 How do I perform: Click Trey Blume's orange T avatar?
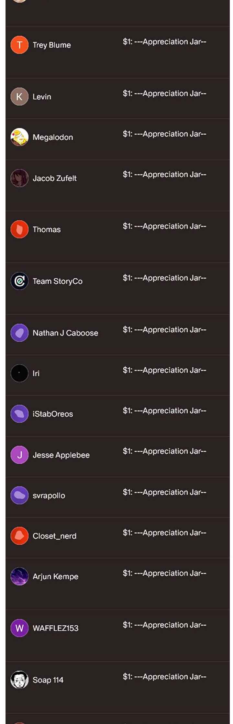pos(19,45)
